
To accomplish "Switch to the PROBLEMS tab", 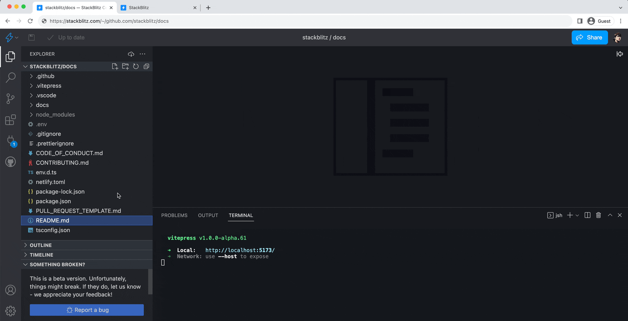I will tap(174, 215).
